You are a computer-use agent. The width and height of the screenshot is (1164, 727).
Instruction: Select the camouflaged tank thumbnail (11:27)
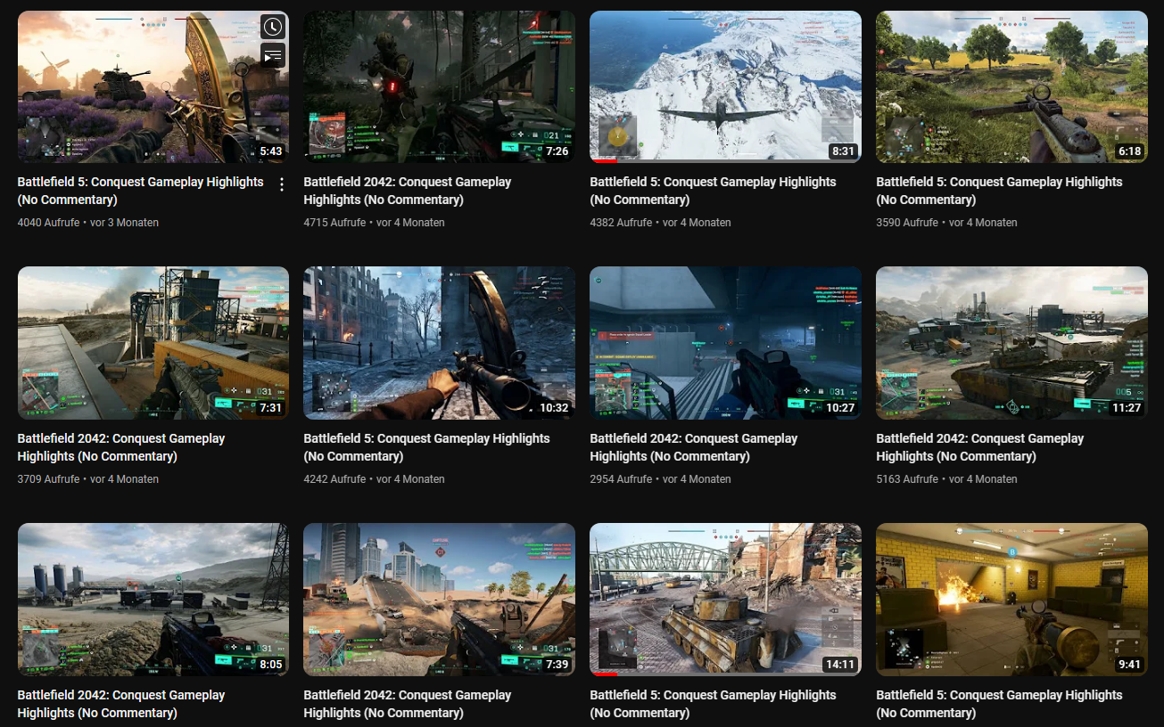coord(1011,343)
